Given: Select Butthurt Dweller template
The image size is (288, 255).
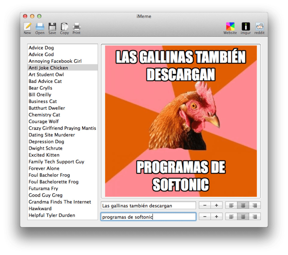Looking at the screenshot, I should (x=62, y=108).
